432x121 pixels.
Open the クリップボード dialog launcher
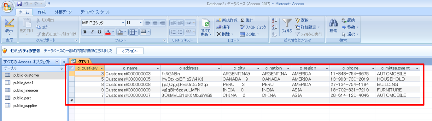coord(76,41)
